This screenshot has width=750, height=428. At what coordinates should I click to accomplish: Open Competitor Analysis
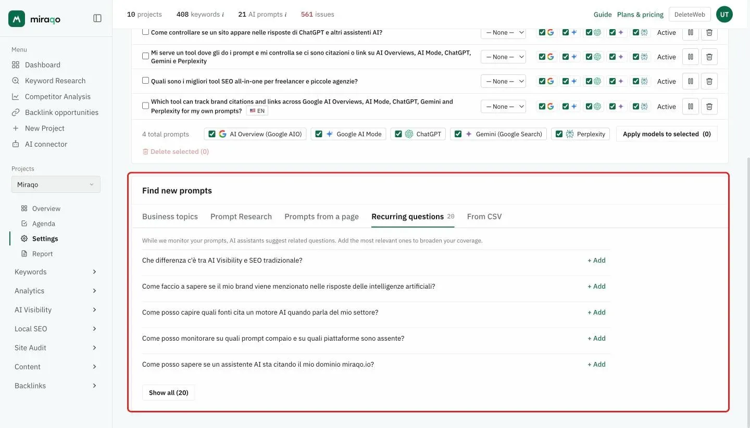pyautogui.click(x=57, y=97)
